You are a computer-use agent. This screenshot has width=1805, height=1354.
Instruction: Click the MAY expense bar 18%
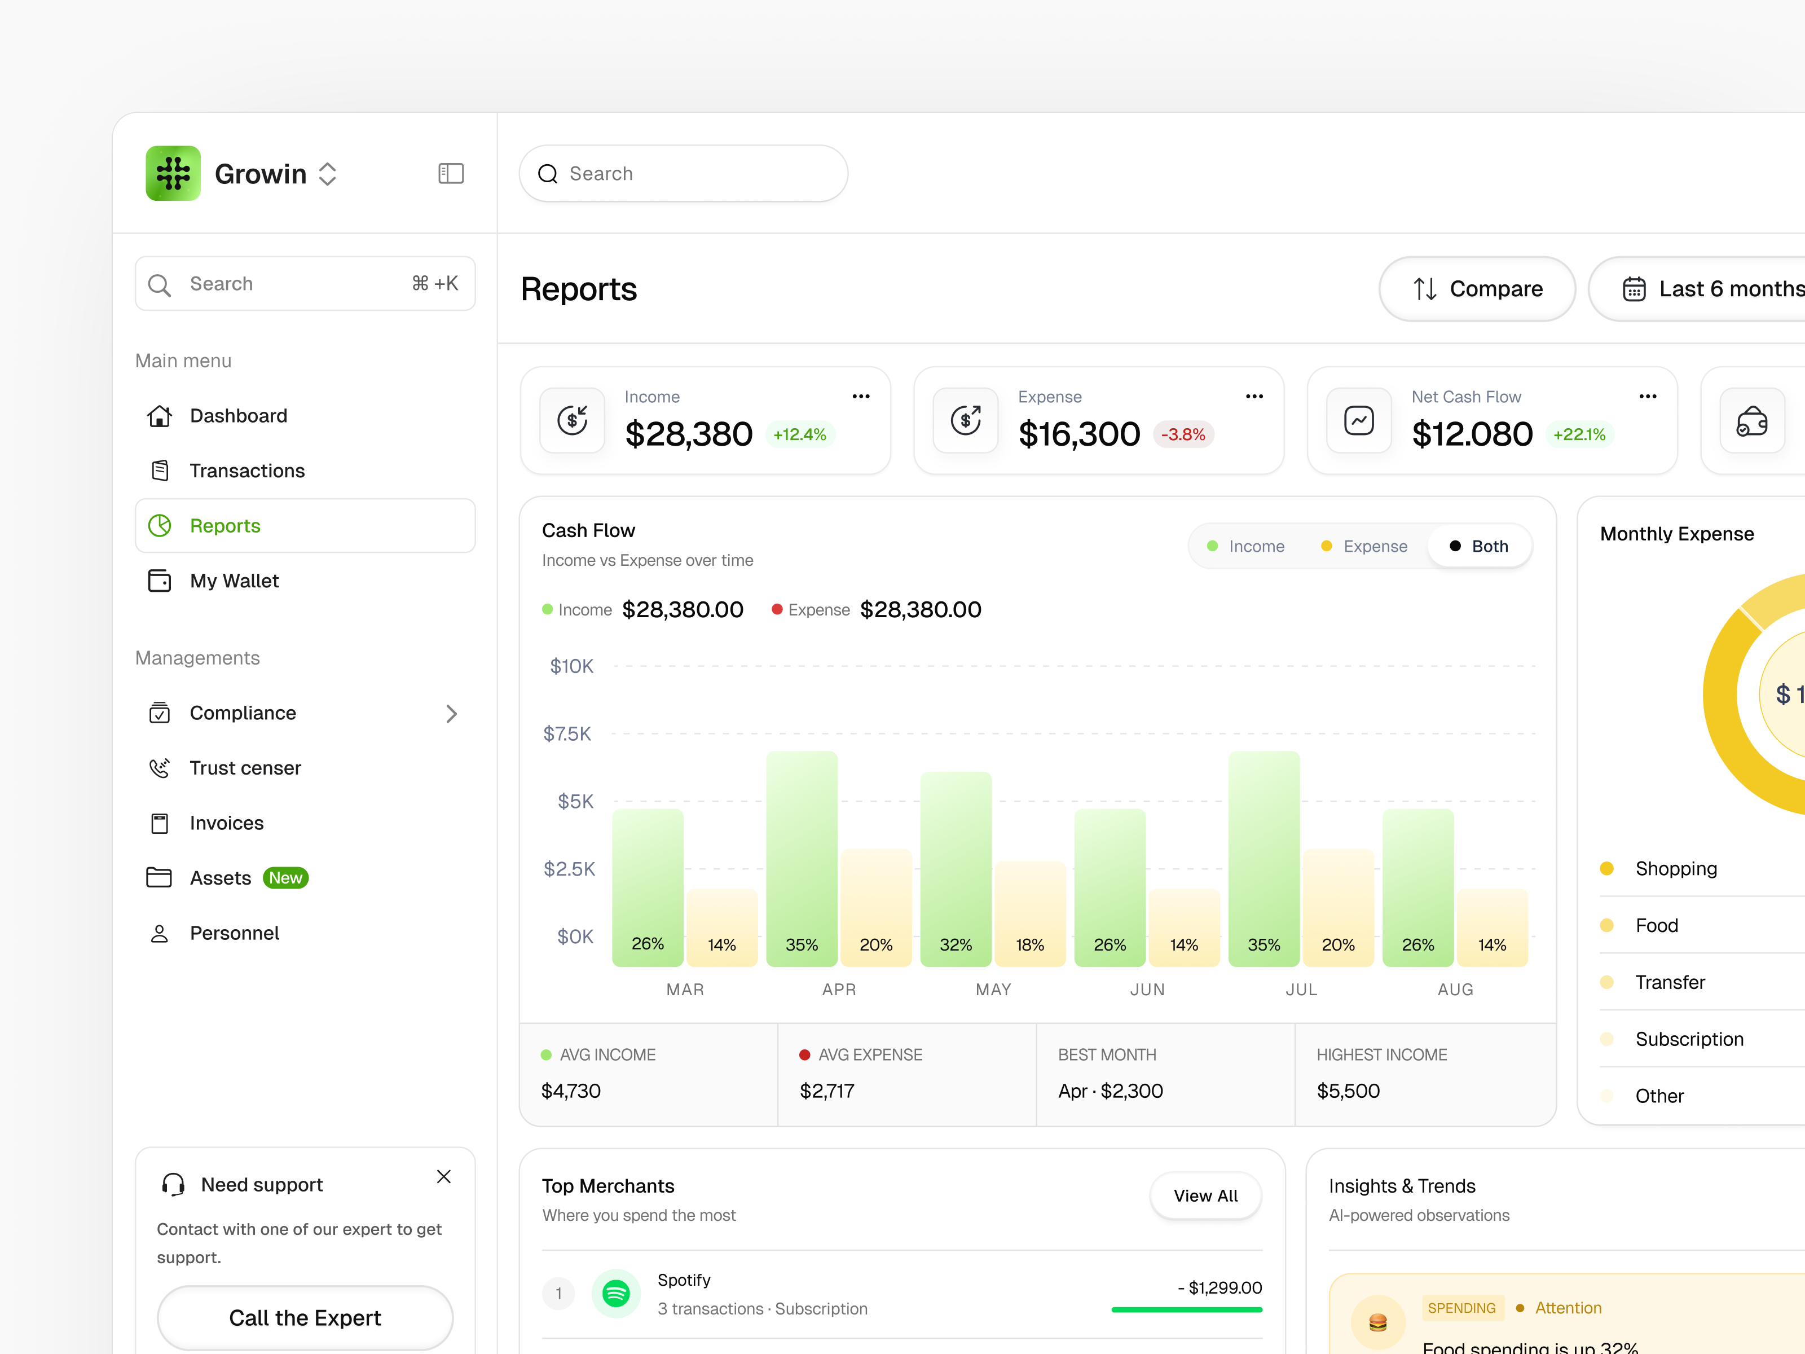click(1030, 914)
